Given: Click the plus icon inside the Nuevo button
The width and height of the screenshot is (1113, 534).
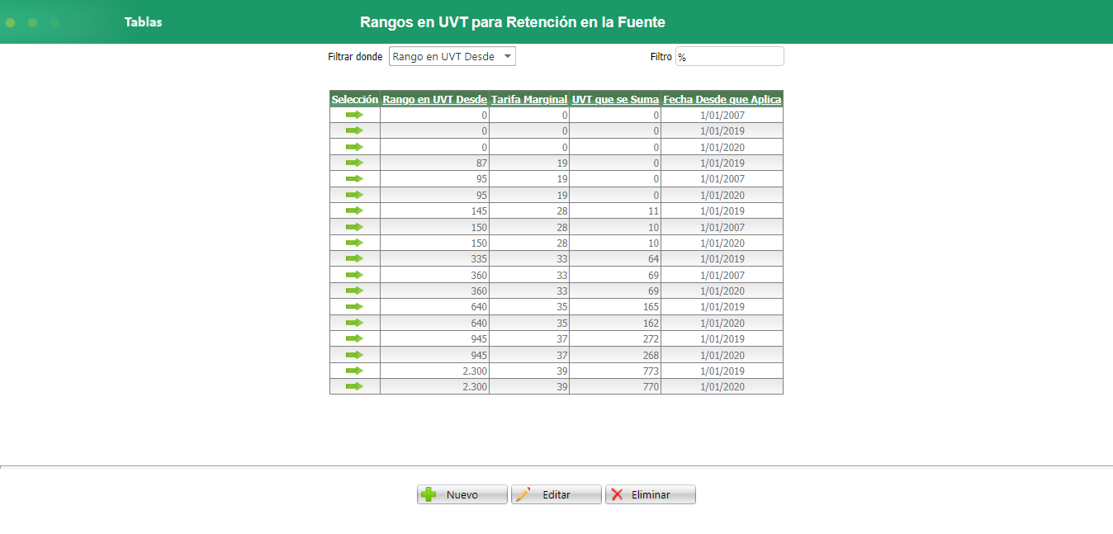Looking at the screenshot, I should click(x=428, y=494).
